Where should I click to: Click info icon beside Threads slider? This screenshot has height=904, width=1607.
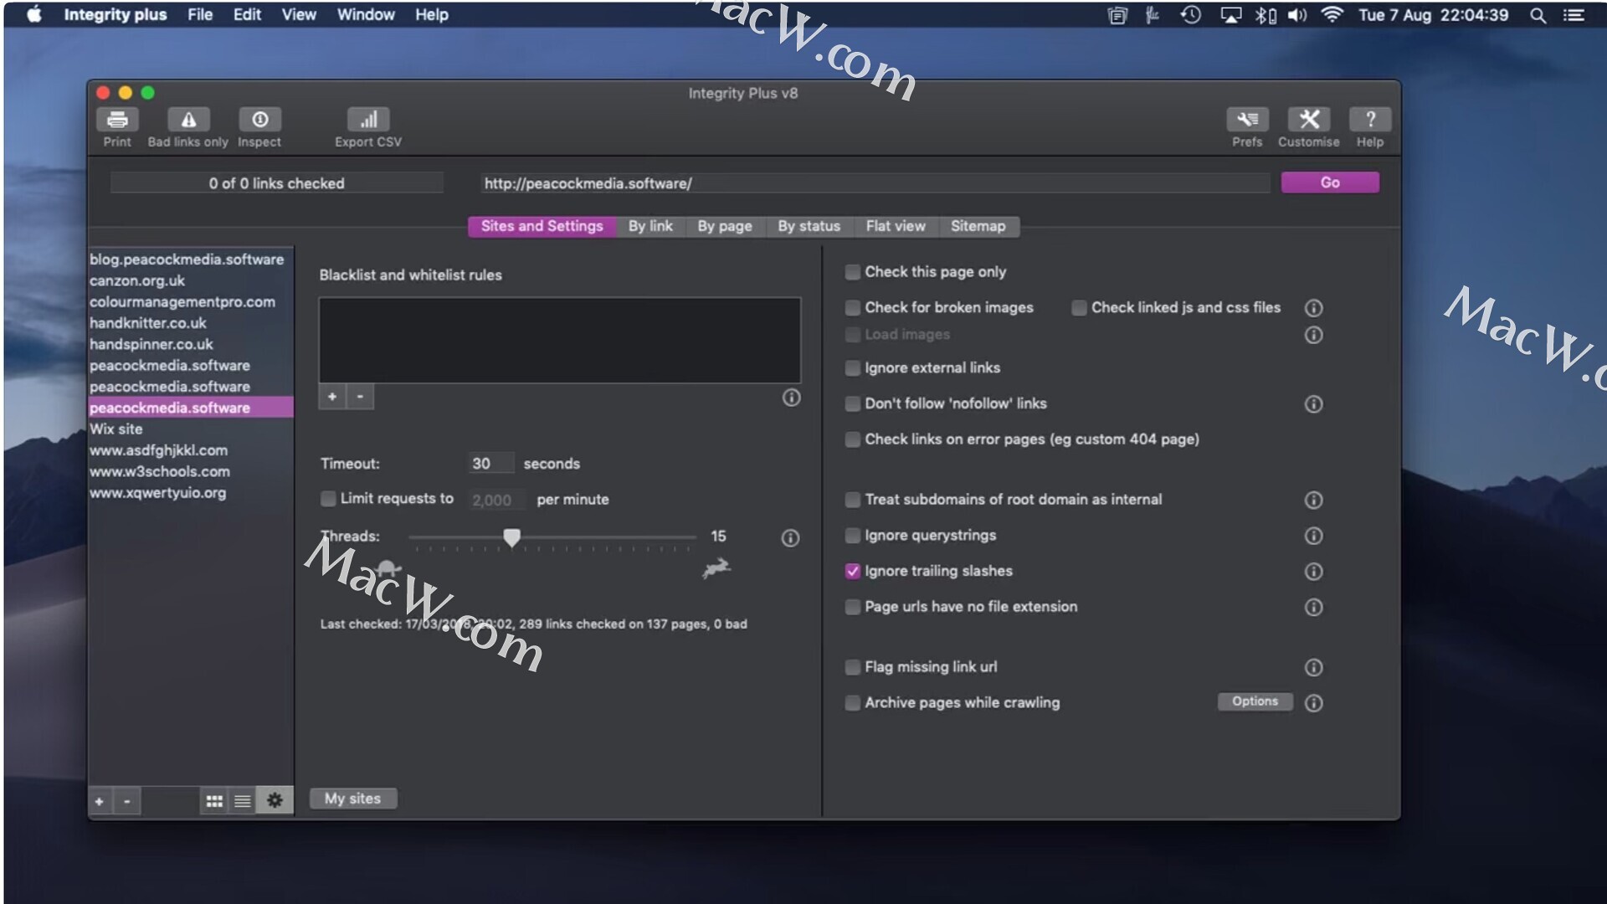[790, 538]
